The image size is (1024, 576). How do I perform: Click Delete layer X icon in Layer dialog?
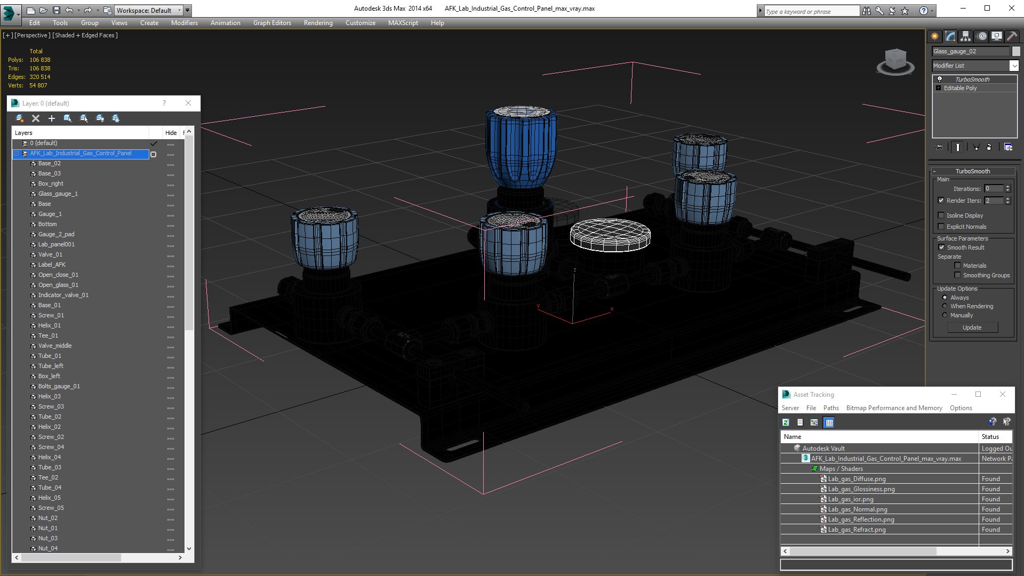36,118
